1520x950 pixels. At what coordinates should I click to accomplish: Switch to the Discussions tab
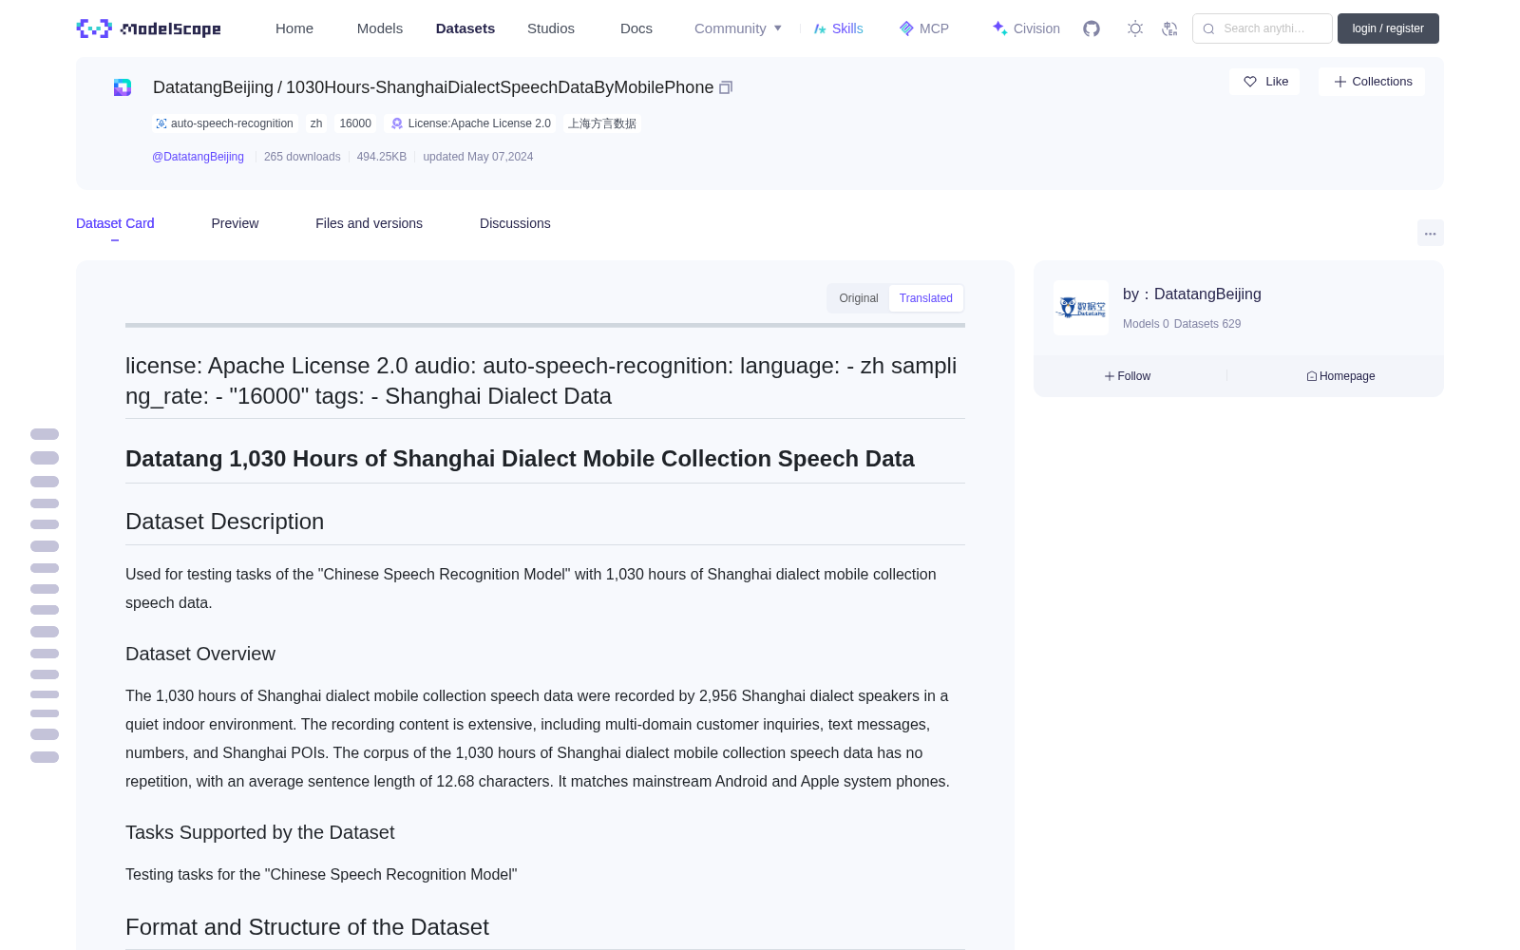click(515, 223)
